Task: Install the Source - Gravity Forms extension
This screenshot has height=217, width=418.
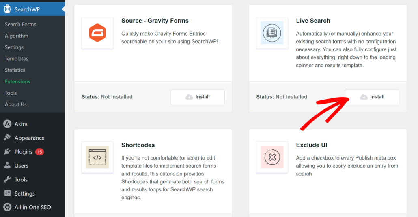Action: pyautogui.click(x=198, y=97)
